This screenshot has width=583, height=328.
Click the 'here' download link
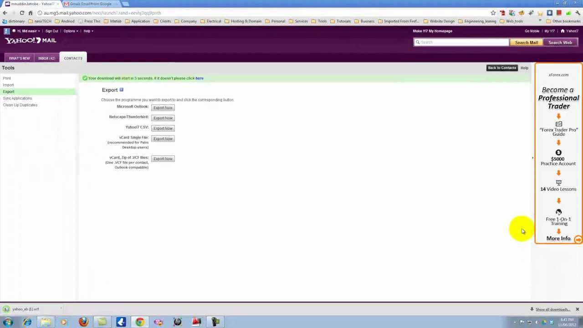point(199,78)
